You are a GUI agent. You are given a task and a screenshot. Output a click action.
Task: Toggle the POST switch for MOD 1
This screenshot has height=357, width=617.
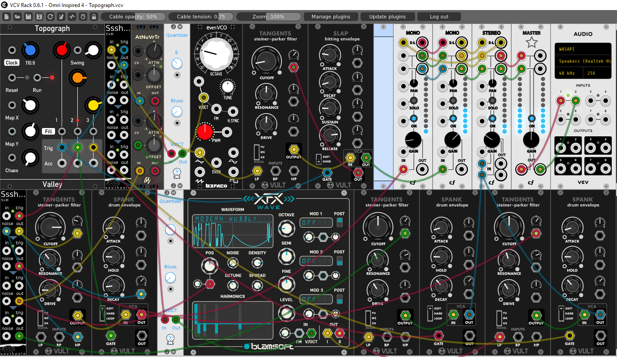coord(340,223)
